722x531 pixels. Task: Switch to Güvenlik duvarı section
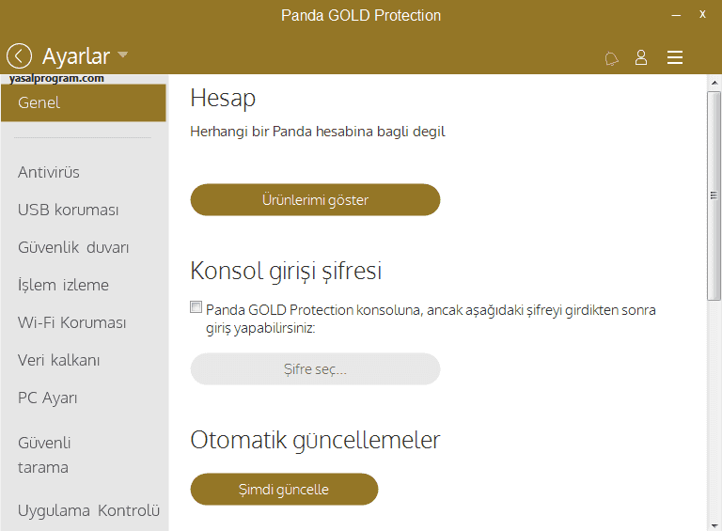73,247
